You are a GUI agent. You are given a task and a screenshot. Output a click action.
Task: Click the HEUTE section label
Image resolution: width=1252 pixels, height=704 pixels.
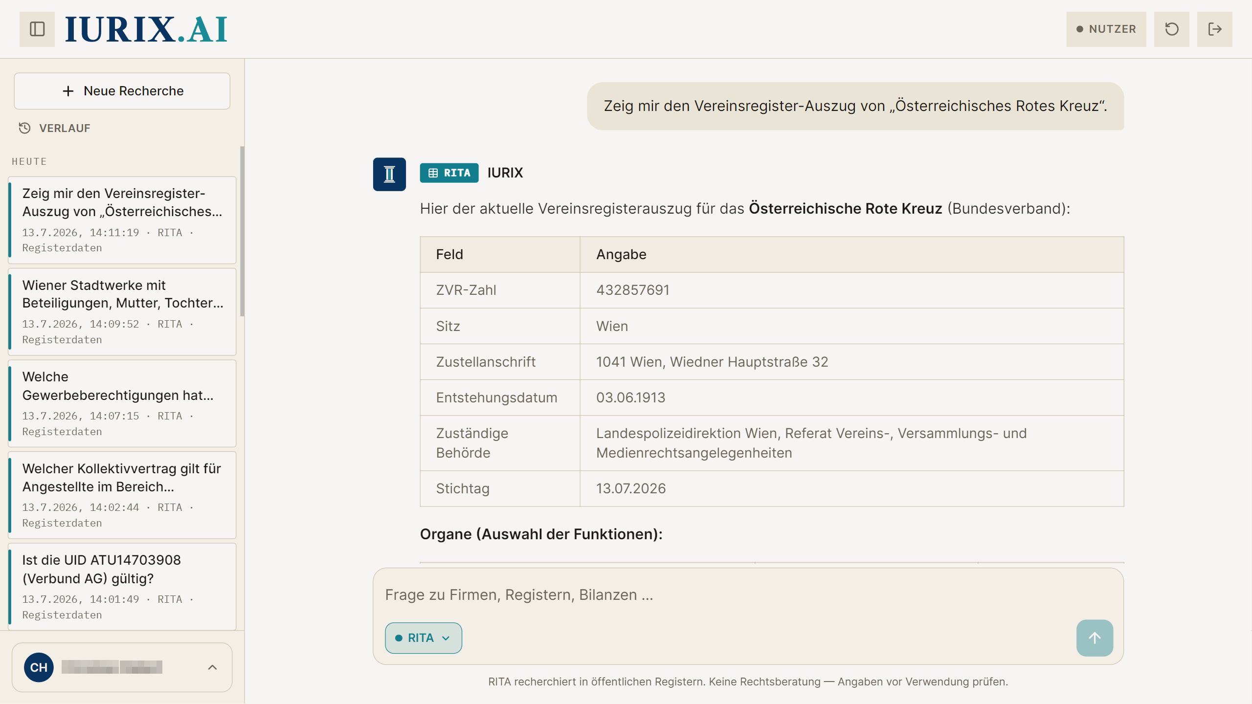tap(29, 162)
